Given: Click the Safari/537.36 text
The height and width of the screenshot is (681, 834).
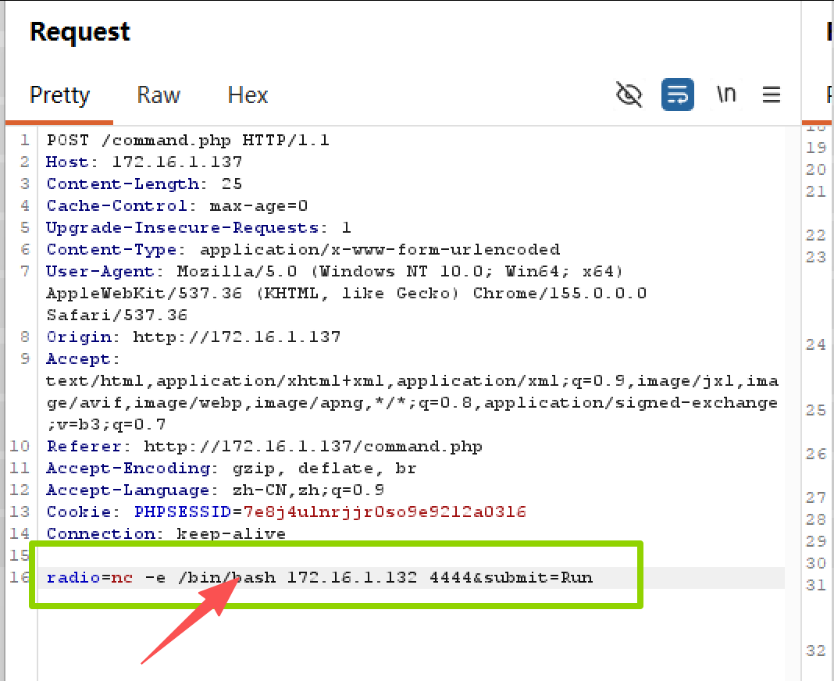Looking at the screenshot, I should tap(117, 315).
